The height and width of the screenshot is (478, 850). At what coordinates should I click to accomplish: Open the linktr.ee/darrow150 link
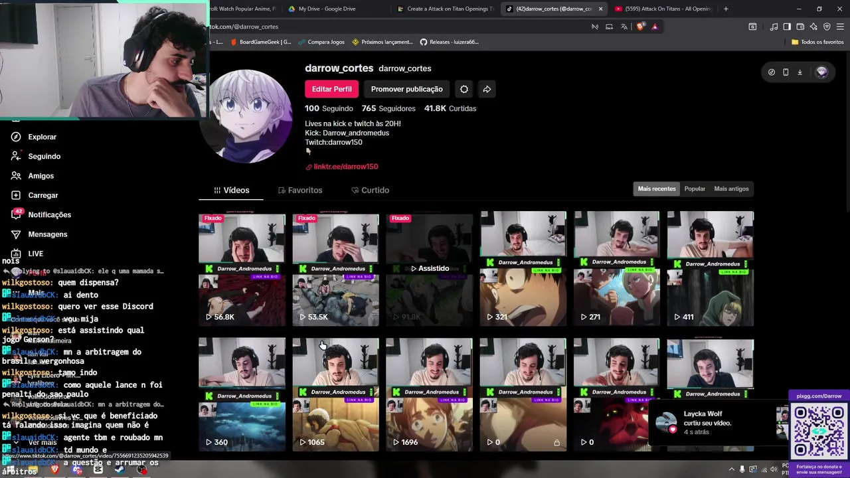point(341,167)
